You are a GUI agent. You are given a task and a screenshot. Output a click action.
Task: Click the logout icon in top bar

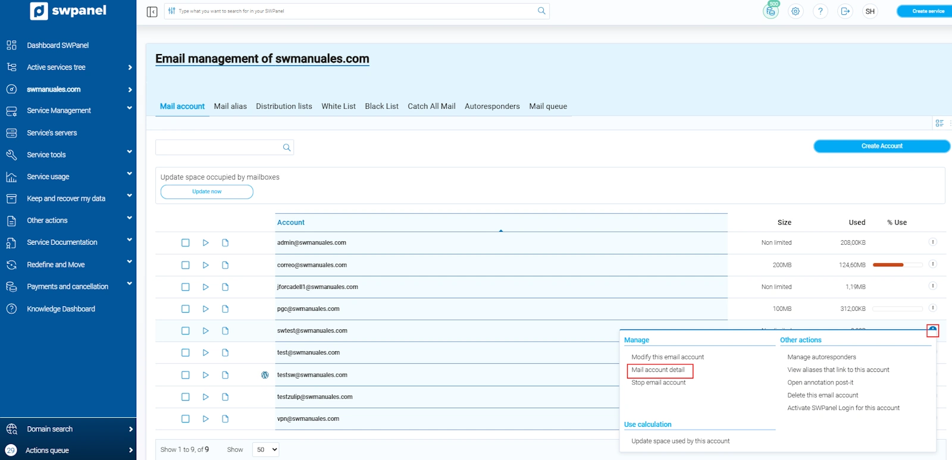pyautogui.click(x=845, y=11)
